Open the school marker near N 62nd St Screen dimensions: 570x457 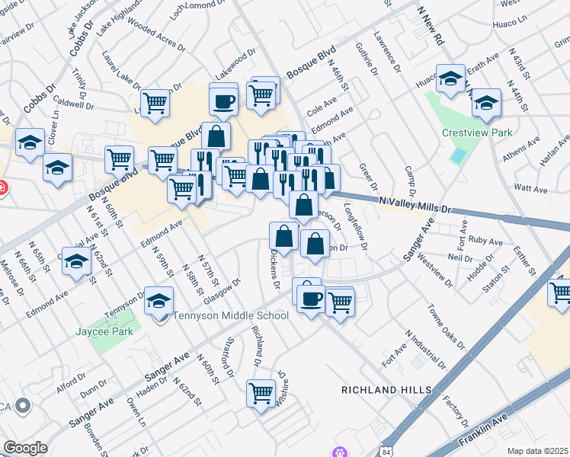76,264
